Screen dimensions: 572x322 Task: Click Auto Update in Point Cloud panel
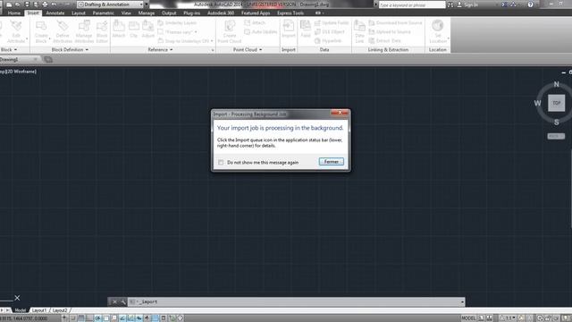[260, 32]
